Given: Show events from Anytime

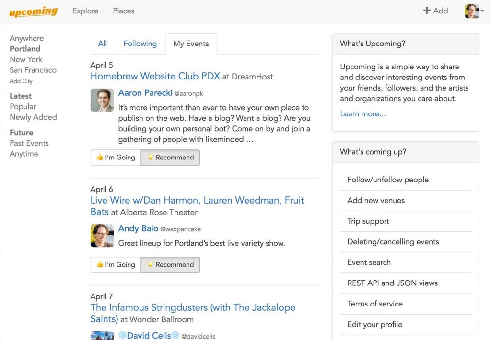Looking at the screenshot, I should tap(24, 154).
